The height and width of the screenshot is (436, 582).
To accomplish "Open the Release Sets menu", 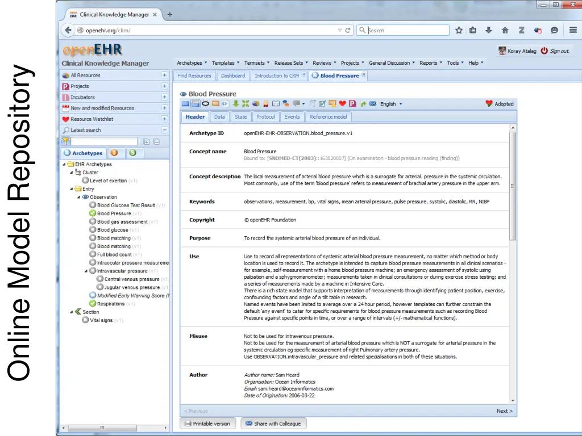I will 291,63.
